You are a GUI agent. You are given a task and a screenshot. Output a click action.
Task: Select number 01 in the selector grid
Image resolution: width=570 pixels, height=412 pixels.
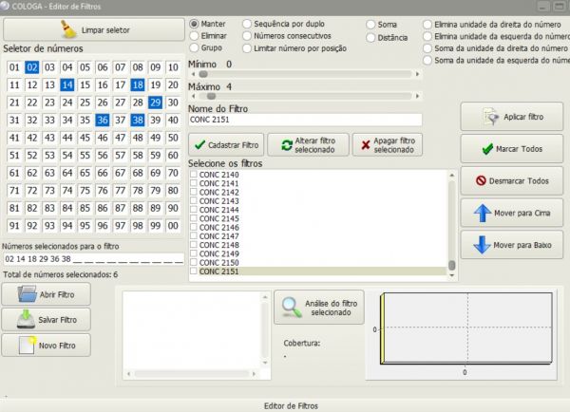pos(14,67)
